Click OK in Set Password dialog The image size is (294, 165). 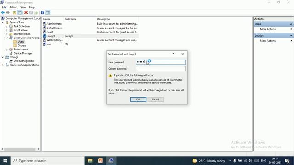pos(138,99)
